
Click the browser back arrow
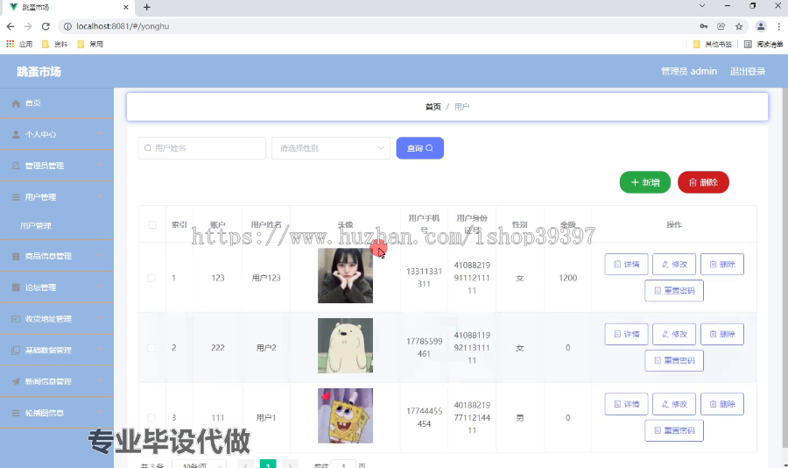click(11, 26)
